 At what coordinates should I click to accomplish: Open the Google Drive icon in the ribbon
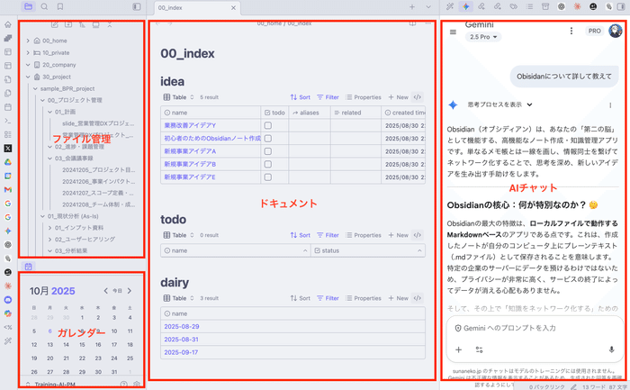pyautogui.click(x=7, y=162)
